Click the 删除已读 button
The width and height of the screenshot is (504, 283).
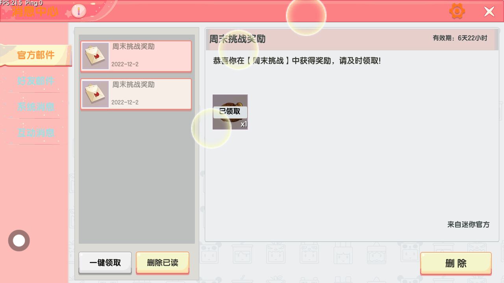tap(162, 263)
